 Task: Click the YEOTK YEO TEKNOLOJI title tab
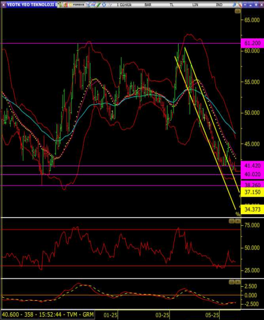[x=32, y=4]
